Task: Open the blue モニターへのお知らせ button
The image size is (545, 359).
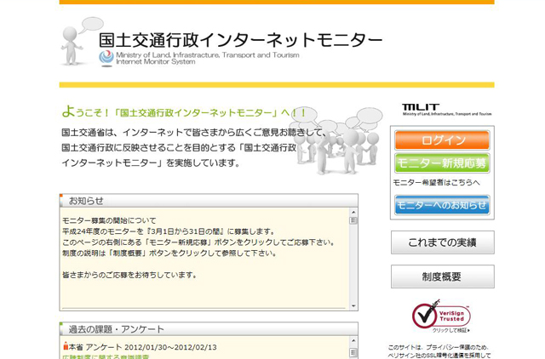Action: tap(442, 204)
